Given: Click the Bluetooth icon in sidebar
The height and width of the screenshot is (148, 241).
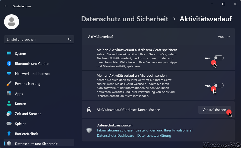Looking at the screenshot, I should [x=9, y=64].
